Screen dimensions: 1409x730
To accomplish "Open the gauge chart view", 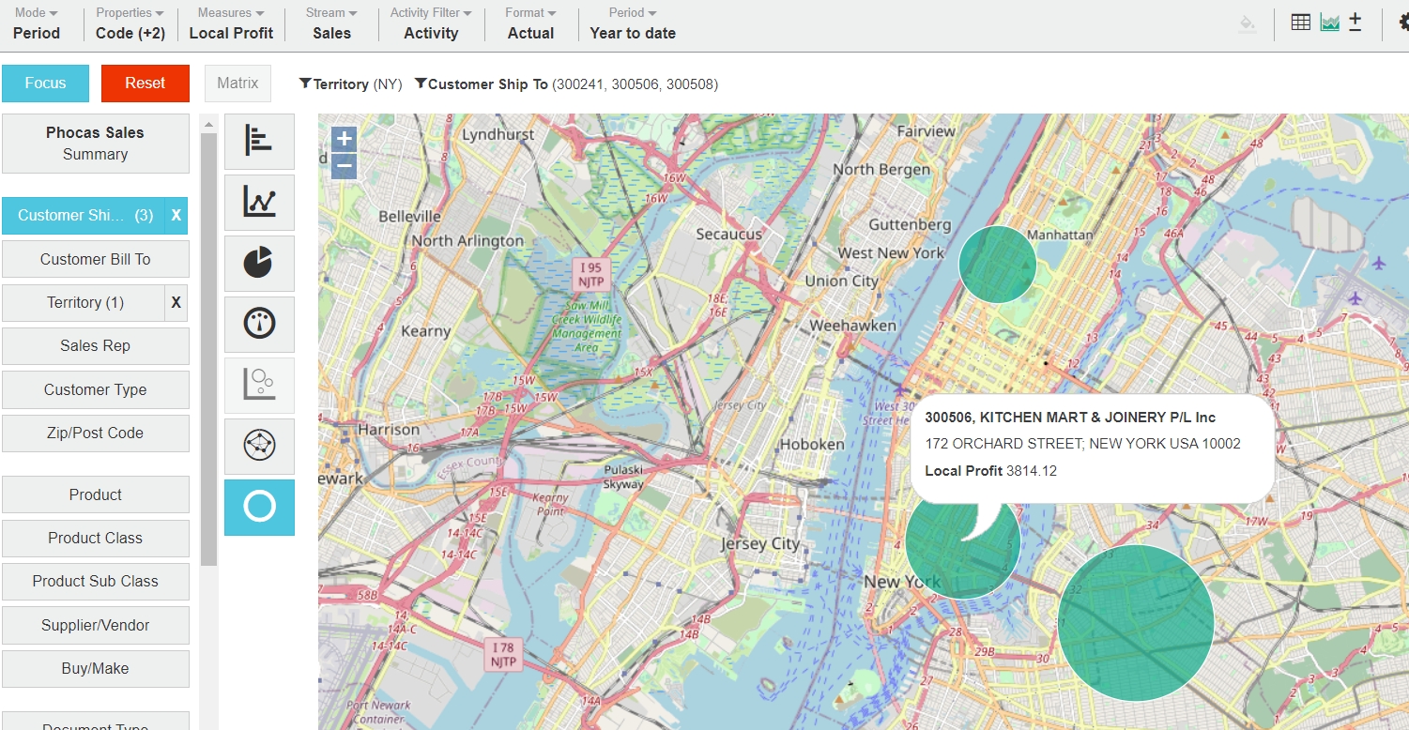I will (x=259, y=324).
